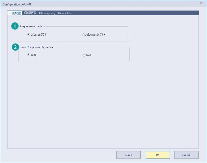
Task: Close the Configuration LX6V-4PT dialog
Action: pyautogui.click(x=201, y=3)
